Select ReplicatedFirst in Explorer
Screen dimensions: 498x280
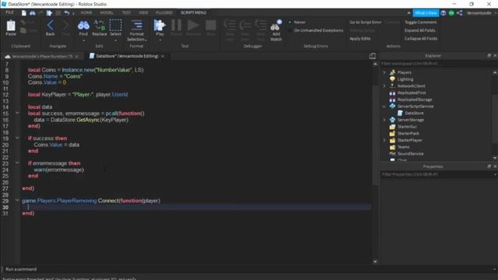click(x=412, y=93)
